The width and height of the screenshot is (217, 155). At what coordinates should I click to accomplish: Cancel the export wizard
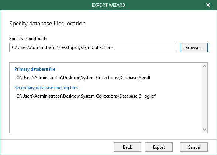[194, 147]
